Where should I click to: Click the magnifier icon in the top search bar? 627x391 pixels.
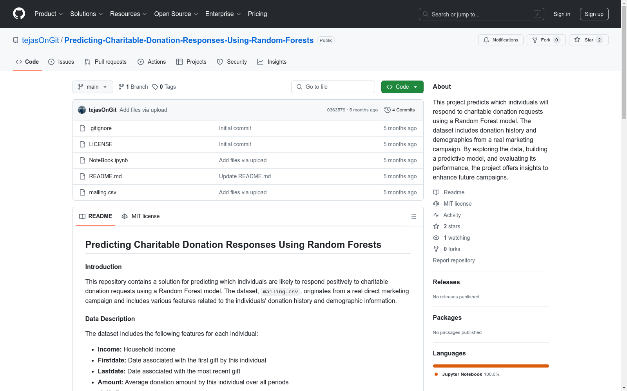(426, 14)
